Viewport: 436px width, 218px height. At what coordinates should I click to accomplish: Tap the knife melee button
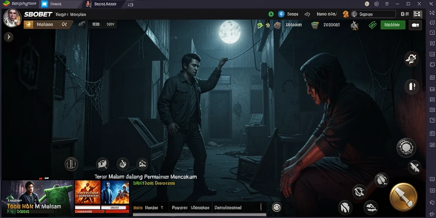(x=414, y=167)
